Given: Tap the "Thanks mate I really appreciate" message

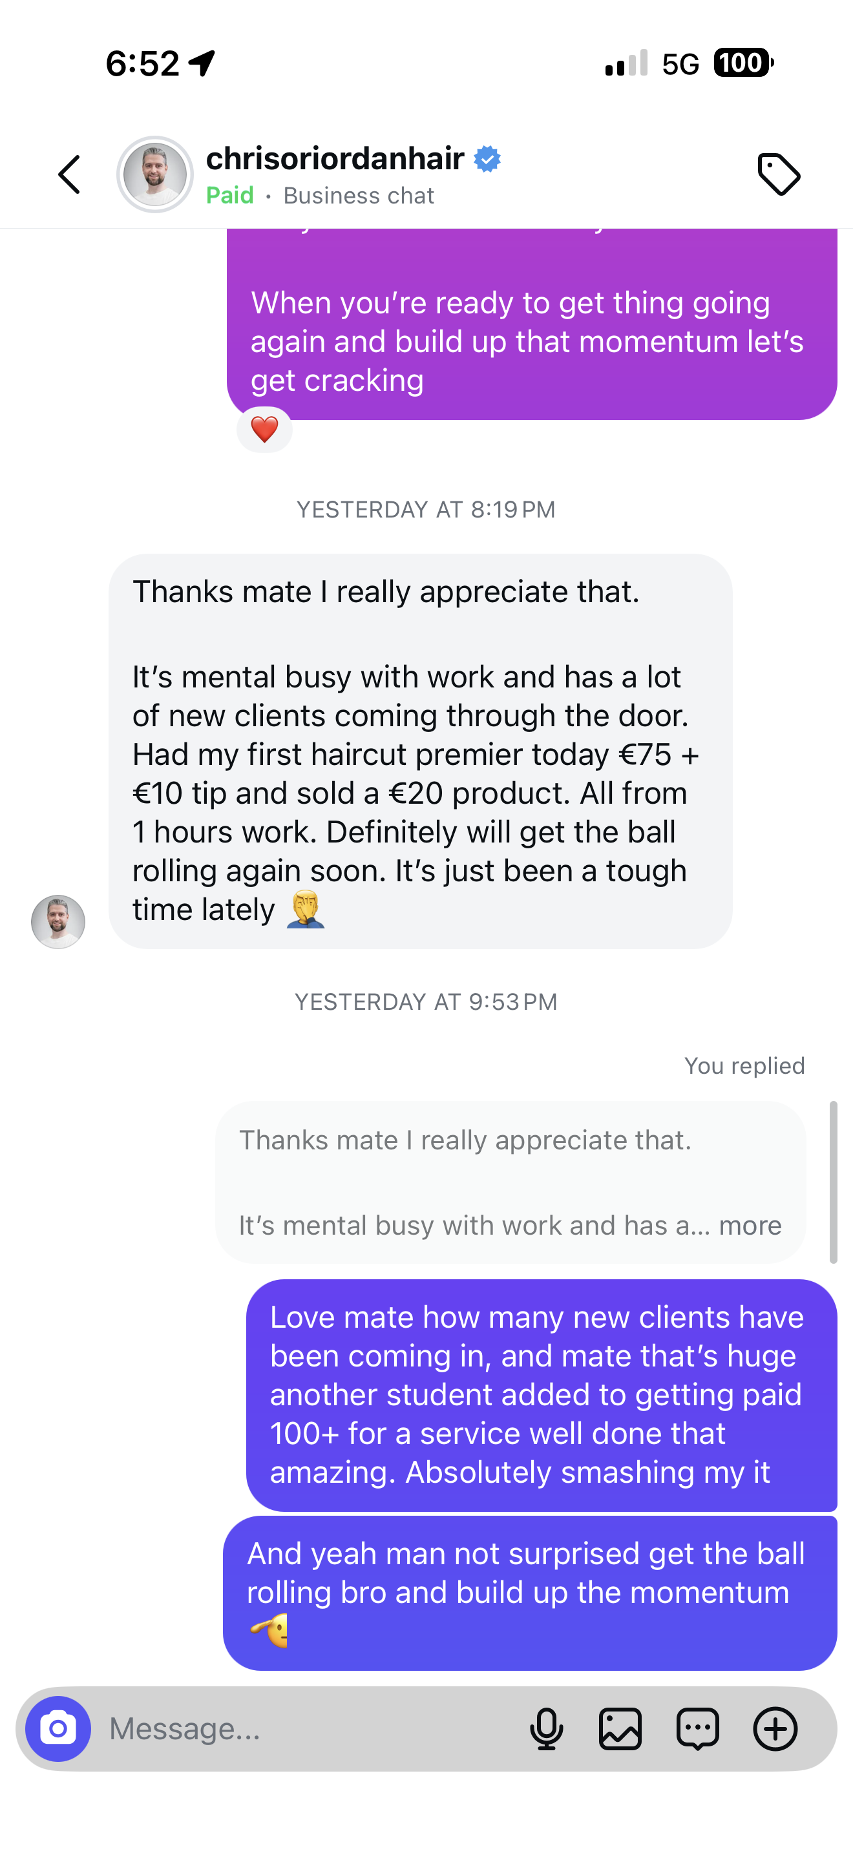Looking at the screenshot, I should [420, 750].
